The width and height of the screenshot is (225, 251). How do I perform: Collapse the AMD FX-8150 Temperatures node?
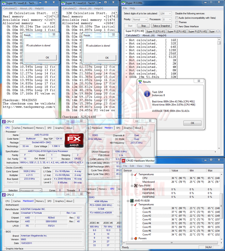[132, 204]
